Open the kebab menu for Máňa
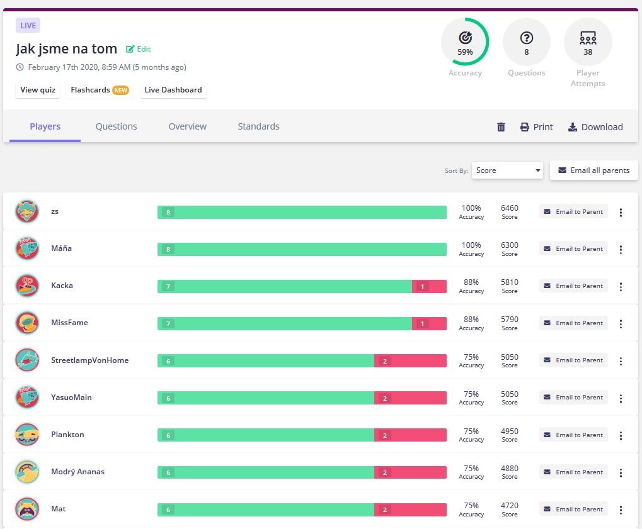The width and height of the screenshot is (642, 529). [x=621, y=249]
